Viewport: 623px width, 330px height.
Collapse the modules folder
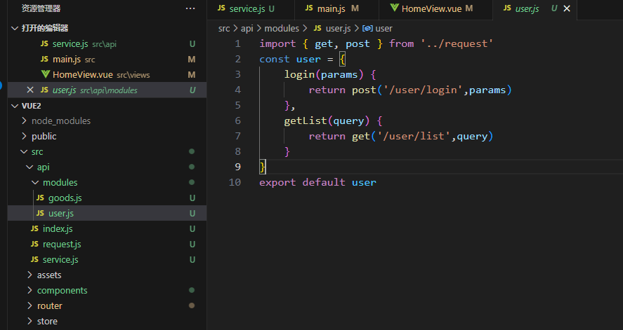[35, 182]
